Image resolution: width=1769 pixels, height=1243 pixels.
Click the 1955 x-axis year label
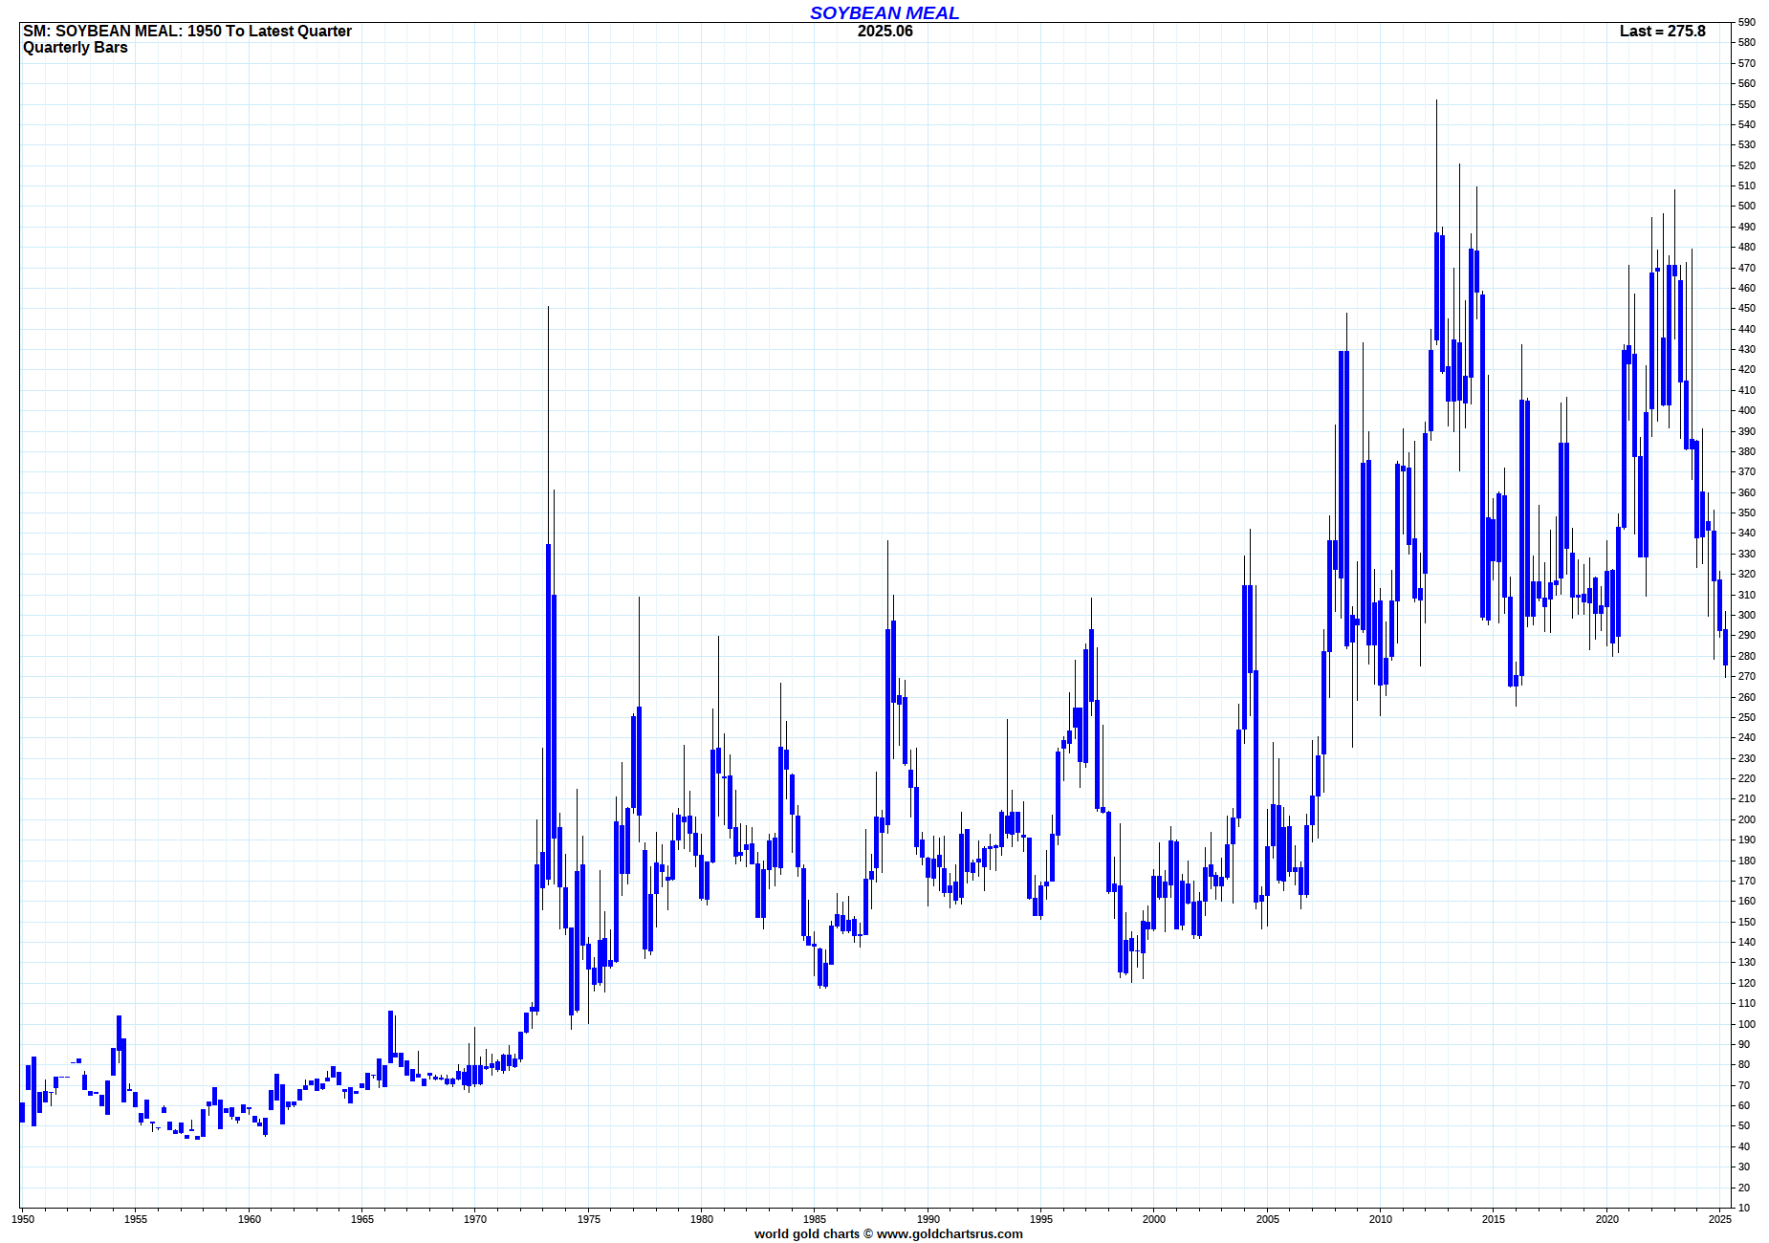point(136,1219)
